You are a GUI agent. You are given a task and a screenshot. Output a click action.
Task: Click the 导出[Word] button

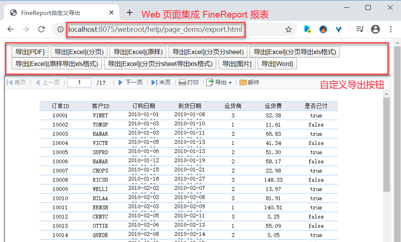277,64
